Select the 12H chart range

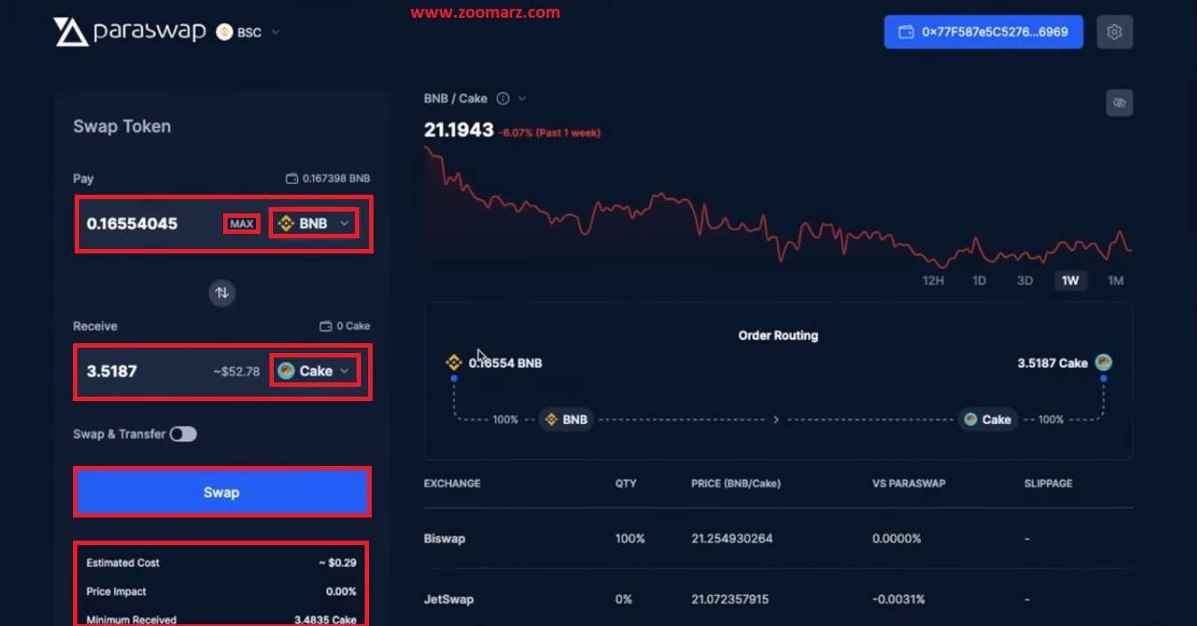933,280
